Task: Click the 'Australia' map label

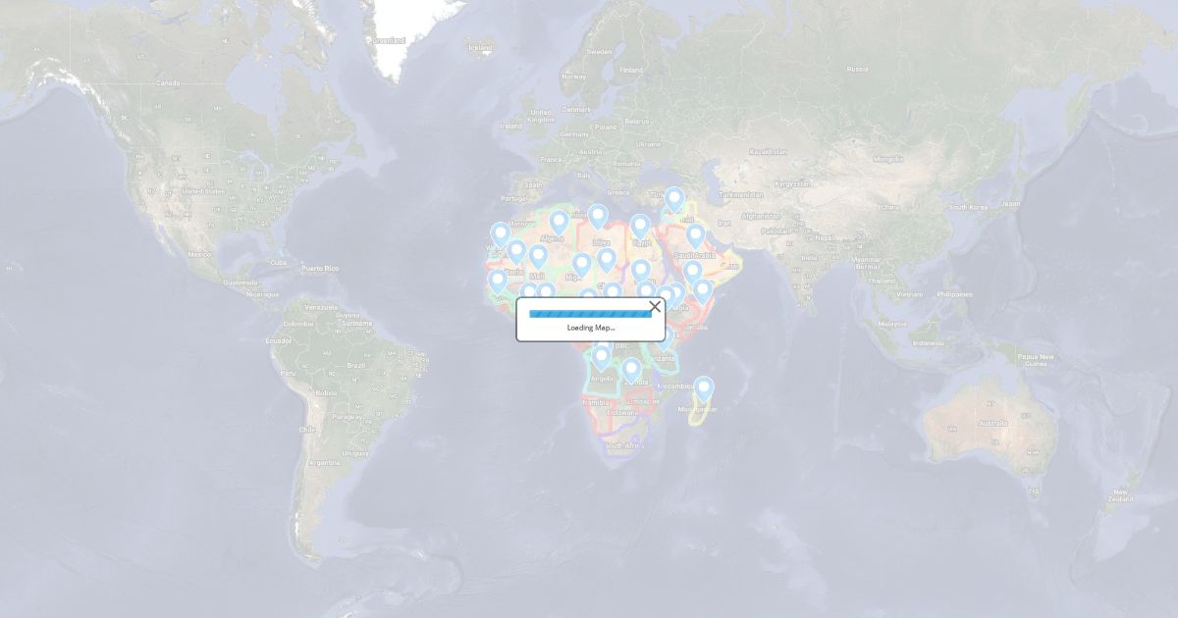Action: coord(992,423)
